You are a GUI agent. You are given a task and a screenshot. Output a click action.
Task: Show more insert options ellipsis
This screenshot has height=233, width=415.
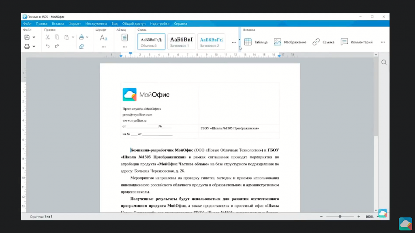[383, 42]
